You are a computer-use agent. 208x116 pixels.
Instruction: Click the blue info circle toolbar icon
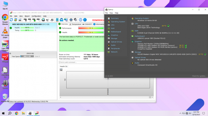pyautogui.click(x=85, y=20)
